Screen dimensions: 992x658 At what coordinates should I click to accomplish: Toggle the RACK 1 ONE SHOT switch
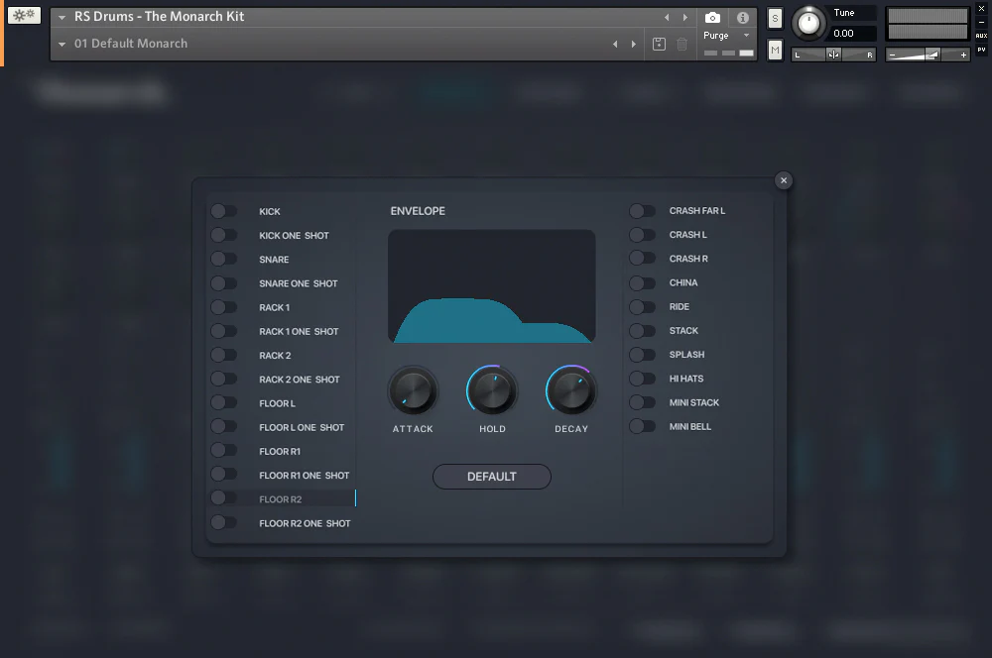(x=224, y=331)
